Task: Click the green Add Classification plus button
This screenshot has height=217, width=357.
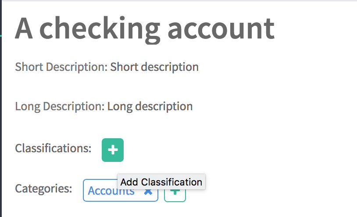Action: click(x=113, y=150)
